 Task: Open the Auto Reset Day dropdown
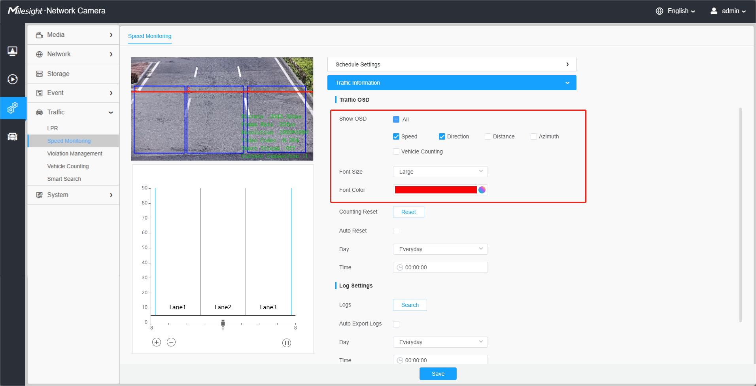pyautogui.click(x=440, y=249)
